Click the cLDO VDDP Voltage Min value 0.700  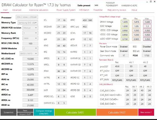click(x=125, y=39)
